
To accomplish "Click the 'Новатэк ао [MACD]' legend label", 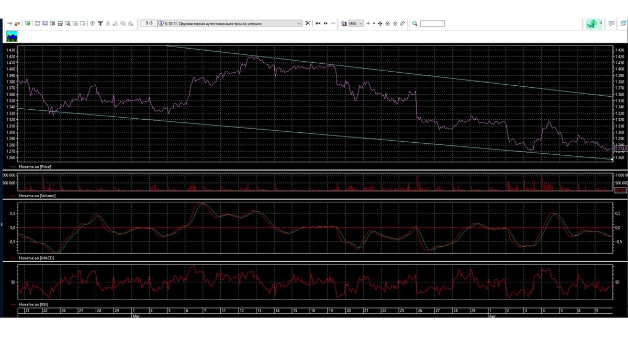I will click(x=37, y=258).
